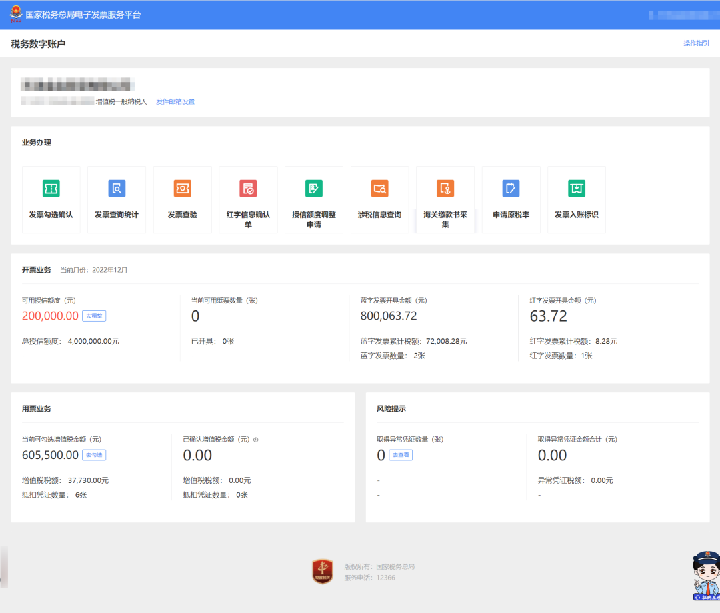Click 海关缴款书采集 customs collection icon
Viewport: 720px width, 613px height.
pyautogui.click(x=445, y=189)
